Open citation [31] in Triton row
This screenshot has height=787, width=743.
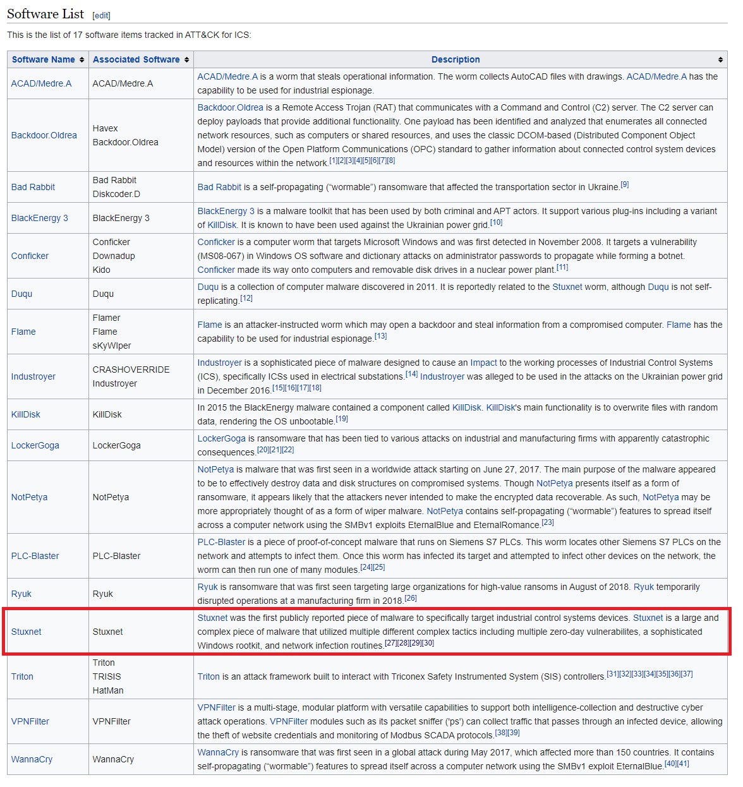point(613,674)
